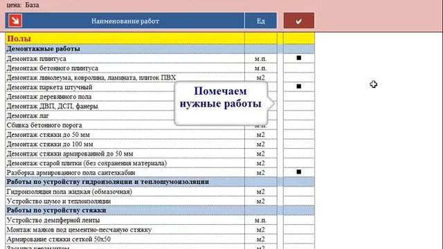Select the 'Демонтаж стяжки до 50 мм' name
The image size is (443, 249).
48,135
